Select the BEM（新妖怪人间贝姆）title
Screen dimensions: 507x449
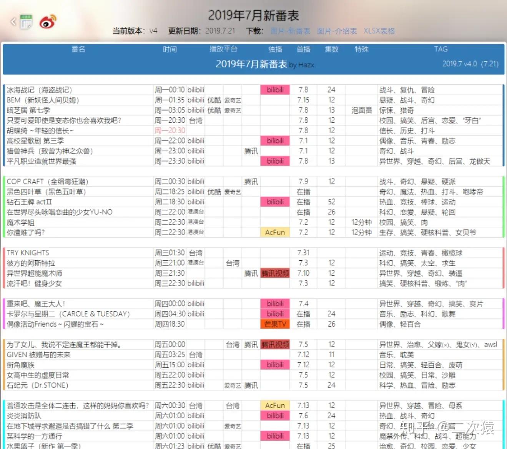(x=43, y=100)
